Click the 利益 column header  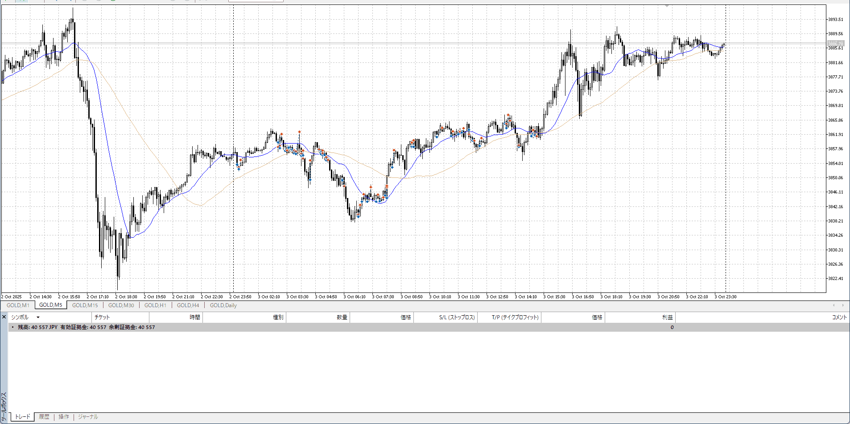point(667,317)
